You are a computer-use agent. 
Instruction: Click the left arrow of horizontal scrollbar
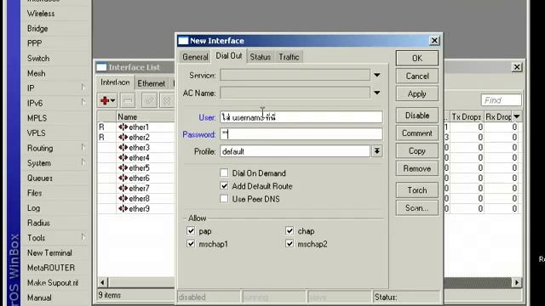coord(102,282)
